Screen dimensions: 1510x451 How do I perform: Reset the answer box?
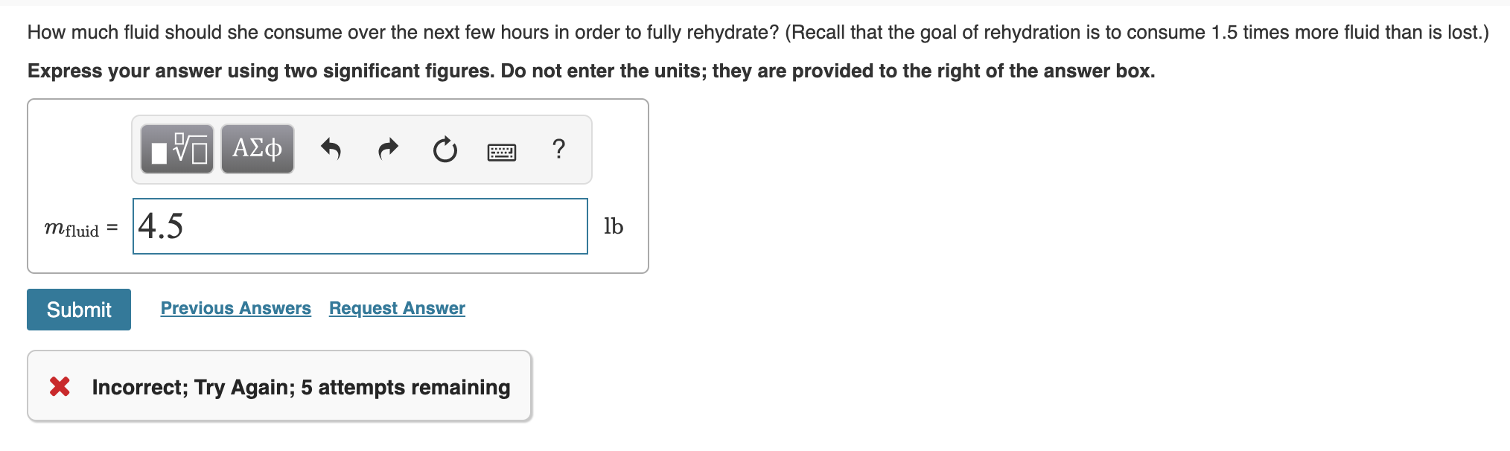coord(445,150)
